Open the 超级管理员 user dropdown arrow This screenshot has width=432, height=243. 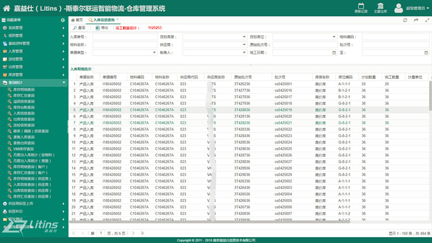tap(428, 8)
